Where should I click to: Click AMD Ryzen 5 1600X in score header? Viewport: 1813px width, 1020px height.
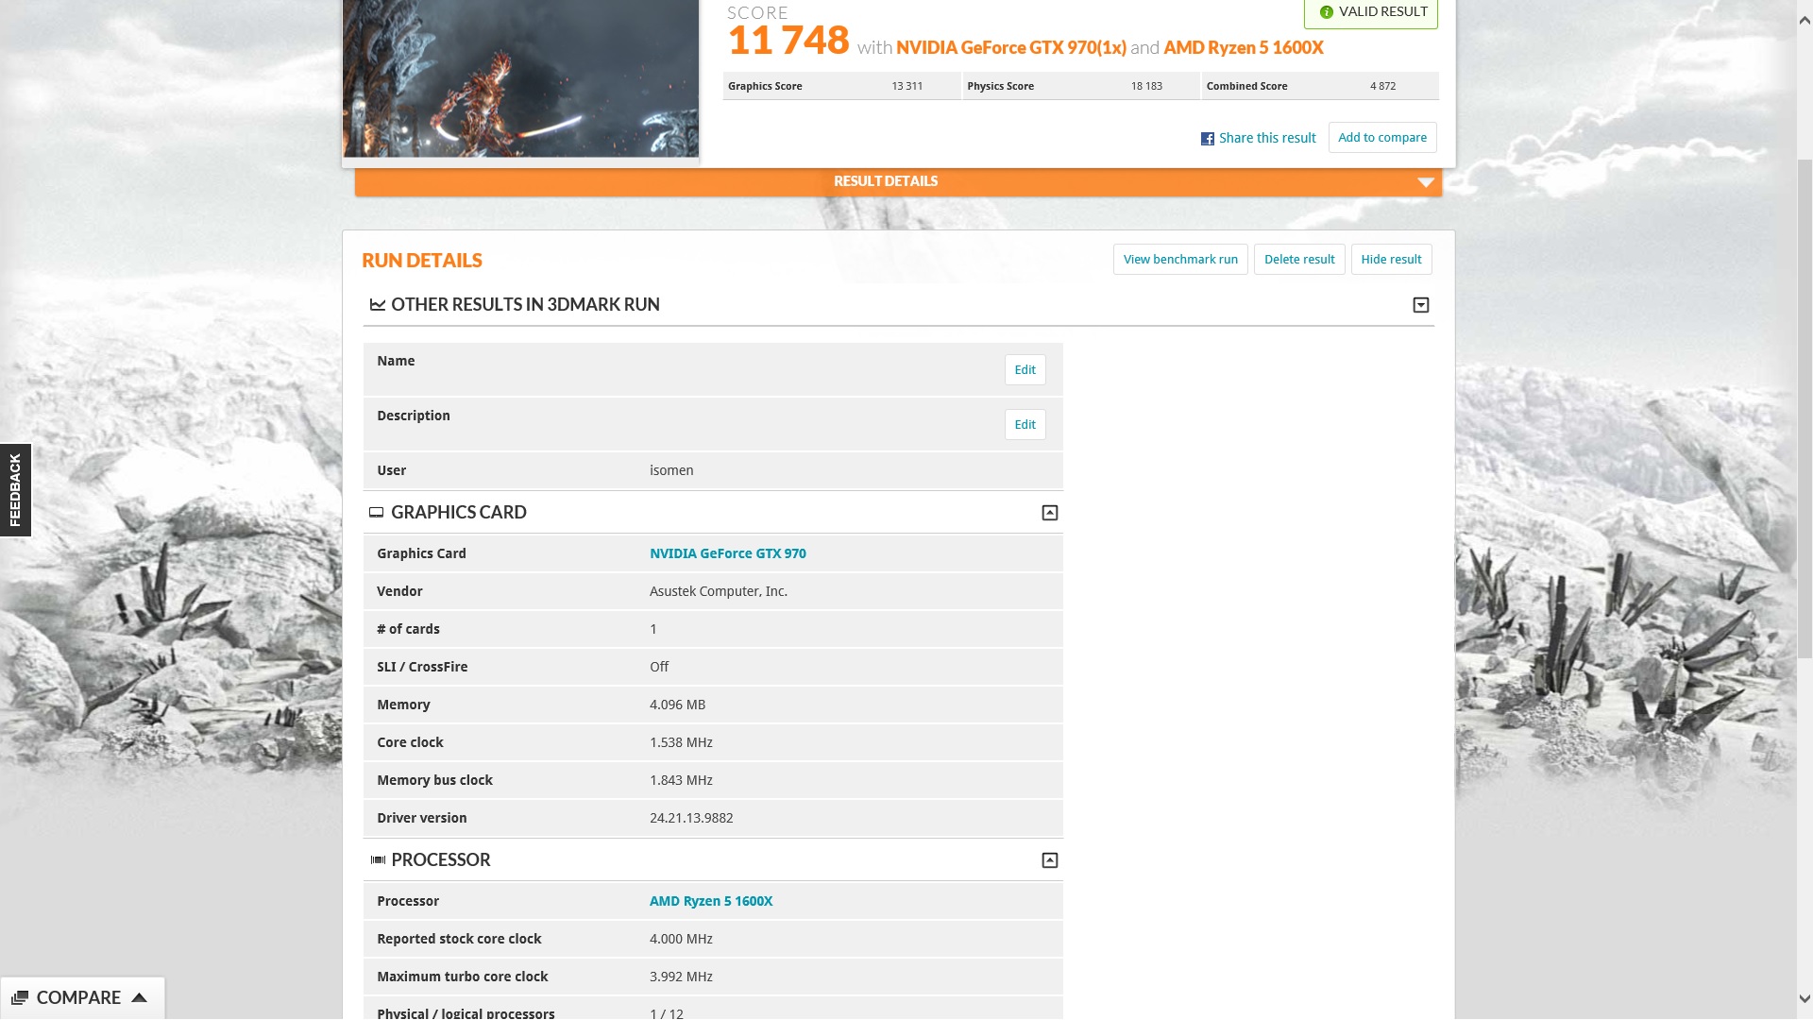click(1243, 47)
